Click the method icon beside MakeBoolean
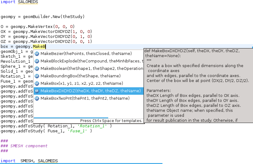The width and height of the screenshot is (253, 164). tap(37, 69)
